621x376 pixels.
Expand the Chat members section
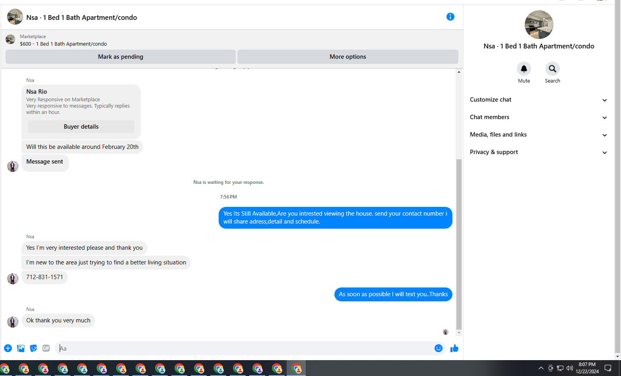[x=538, y=117]
